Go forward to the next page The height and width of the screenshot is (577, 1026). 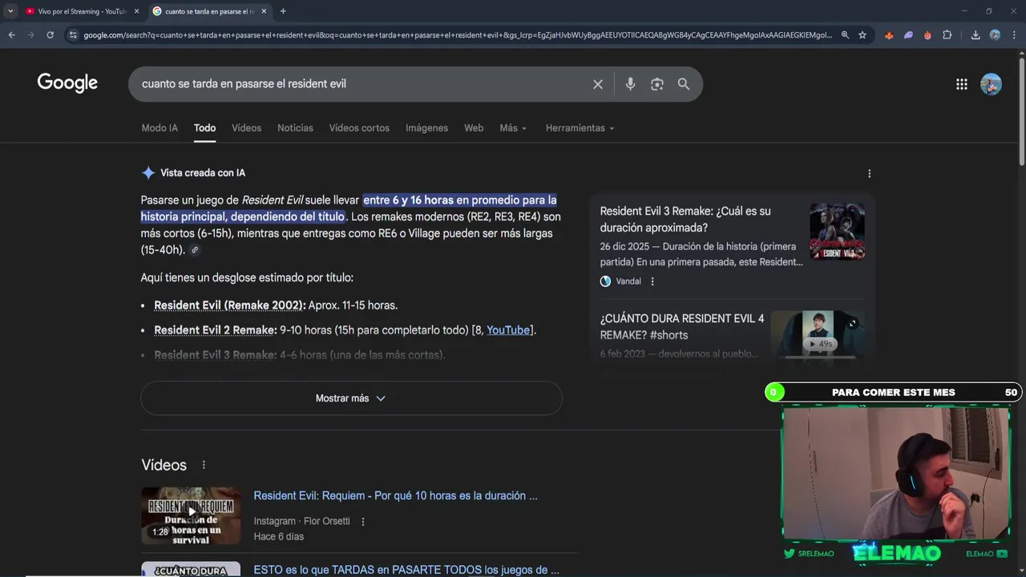(x=30, y=35)
